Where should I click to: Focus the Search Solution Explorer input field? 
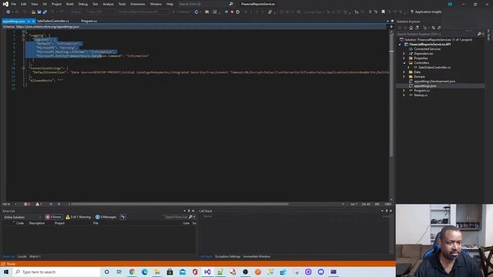[x=437, y=34]
